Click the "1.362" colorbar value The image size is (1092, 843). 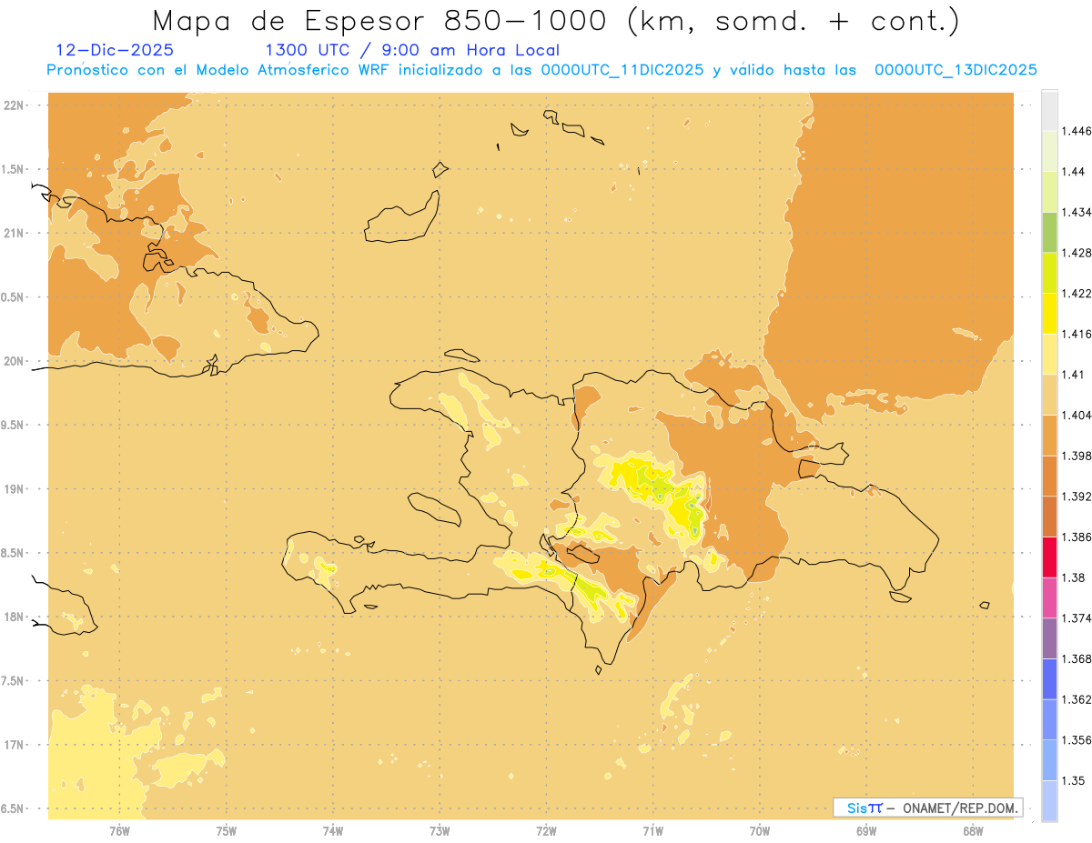pos(1077,699)
